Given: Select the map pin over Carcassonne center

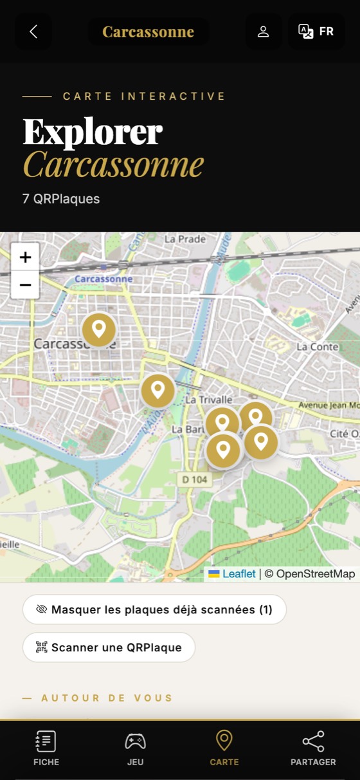Looking at the screenshot, I should click(98, 330).
